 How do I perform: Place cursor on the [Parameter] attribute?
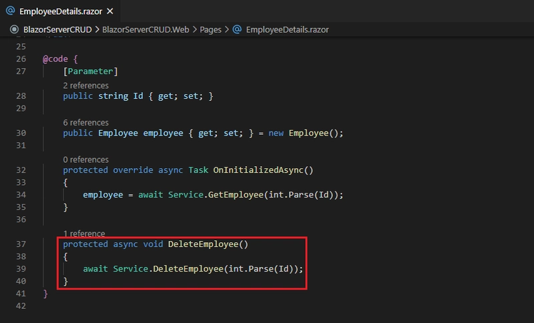[x=89, y=71]
